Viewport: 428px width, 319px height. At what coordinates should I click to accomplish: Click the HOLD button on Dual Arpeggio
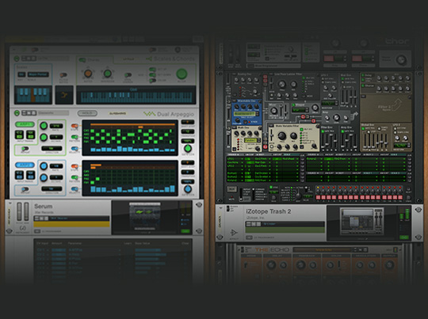click(x=87, y=113)
